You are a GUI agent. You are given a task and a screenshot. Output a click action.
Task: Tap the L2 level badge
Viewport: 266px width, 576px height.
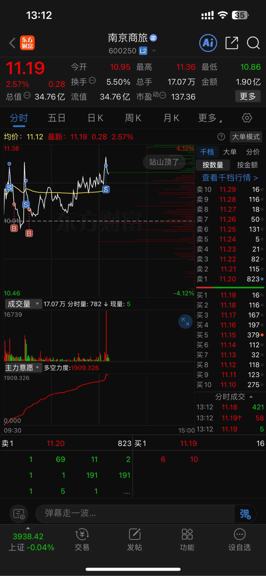143,51
